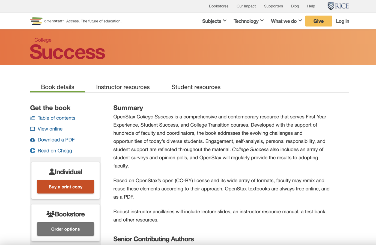
Task: Click Order options for bookstores
Action: 65,229
